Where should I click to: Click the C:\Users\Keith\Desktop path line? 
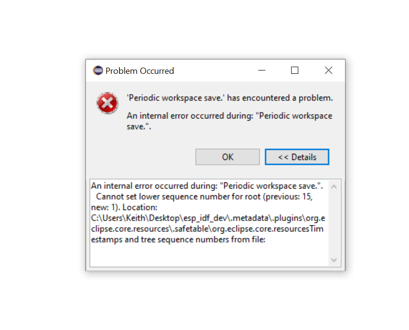coord(208,218)
